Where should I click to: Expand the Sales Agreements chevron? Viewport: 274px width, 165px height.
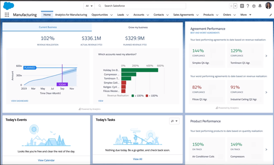(197, 15)
